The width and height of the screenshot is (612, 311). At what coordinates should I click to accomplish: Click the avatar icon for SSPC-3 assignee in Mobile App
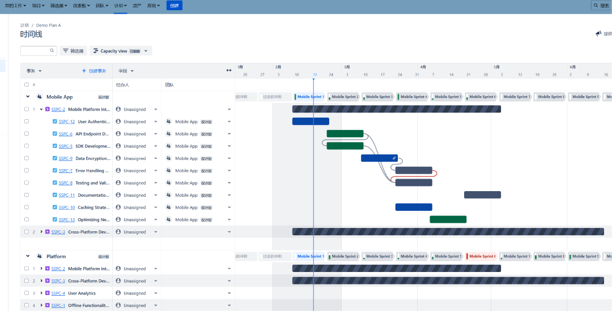[118, 232]
